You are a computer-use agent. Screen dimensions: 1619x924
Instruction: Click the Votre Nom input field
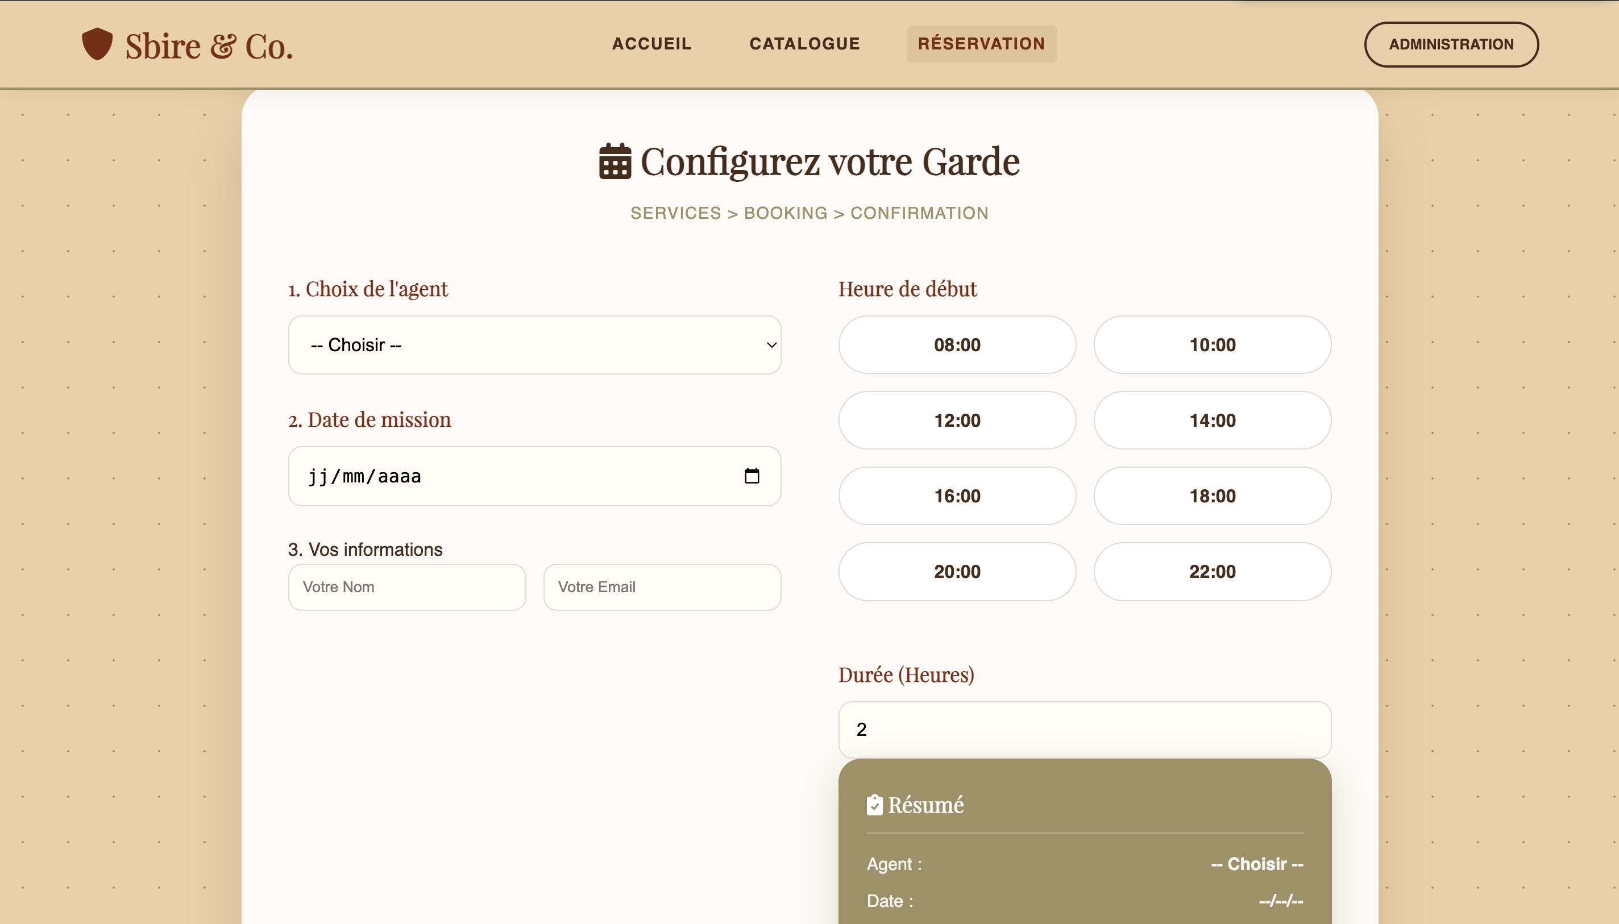(406, 587)
